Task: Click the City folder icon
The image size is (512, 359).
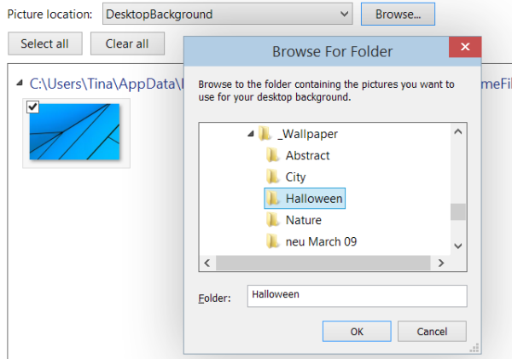Action: point(273,177)
